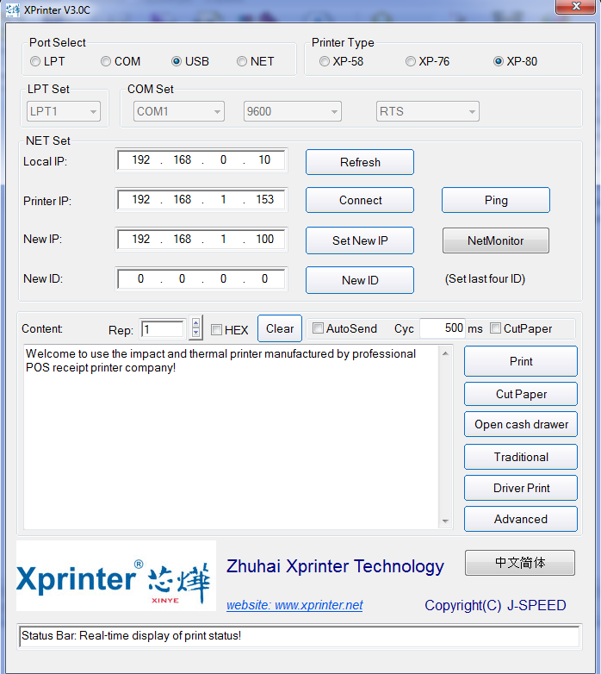Click the Print button
The image size is (601, 674).
[x=521, y=361]
